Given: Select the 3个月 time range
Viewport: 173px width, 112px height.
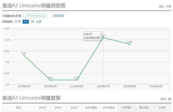Looking at the screenshot, I should point(18,22).
